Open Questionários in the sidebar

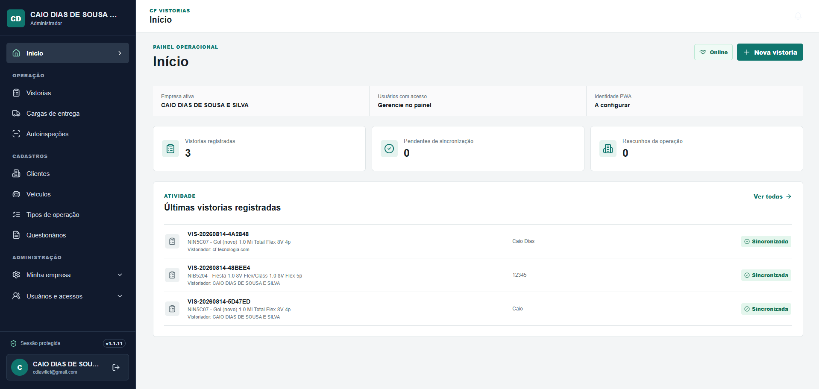68,235
